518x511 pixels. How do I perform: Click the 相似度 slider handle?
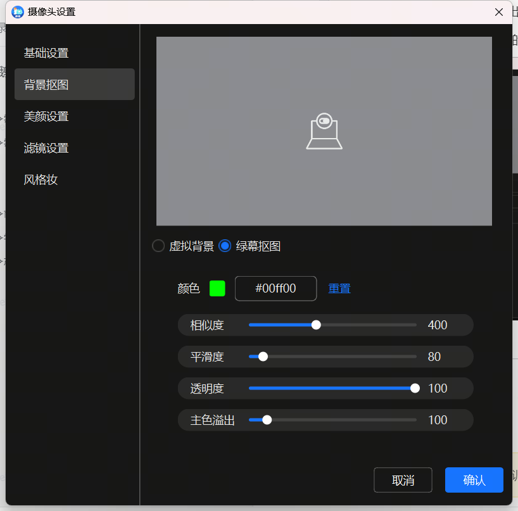(x=316, y=325)
